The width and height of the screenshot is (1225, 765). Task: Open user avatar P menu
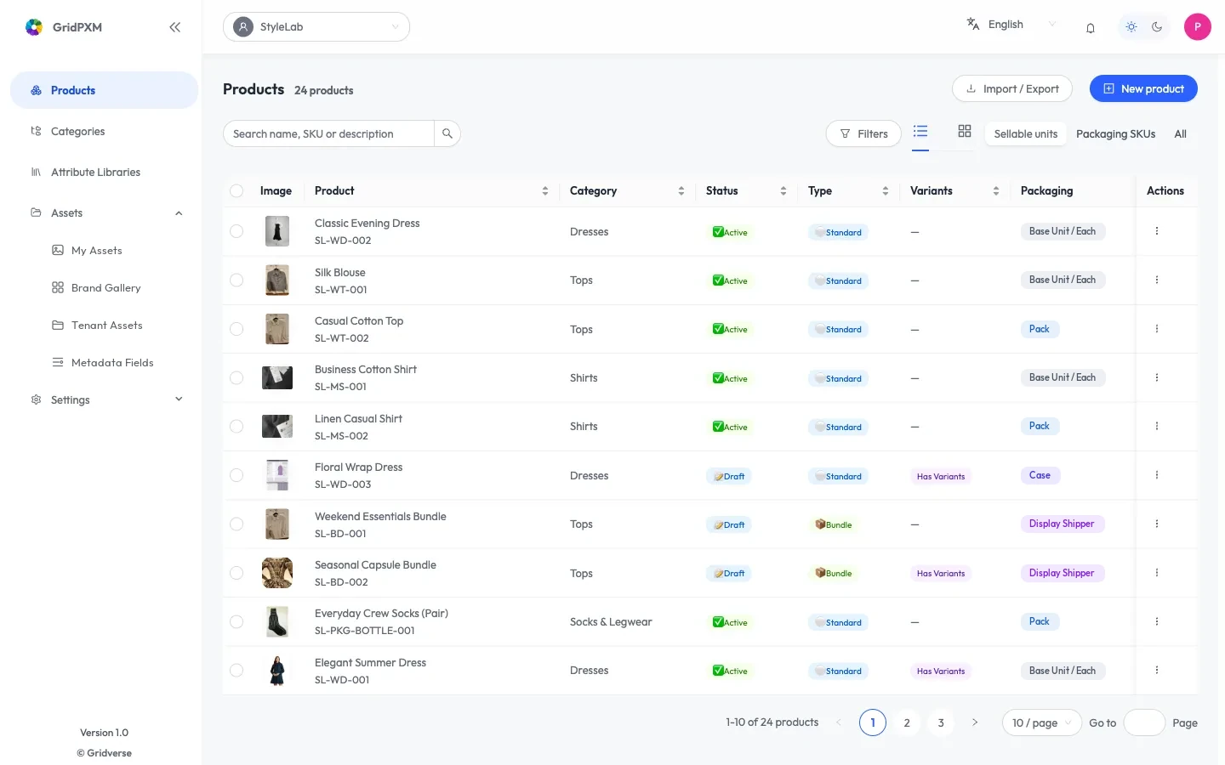1198,27
